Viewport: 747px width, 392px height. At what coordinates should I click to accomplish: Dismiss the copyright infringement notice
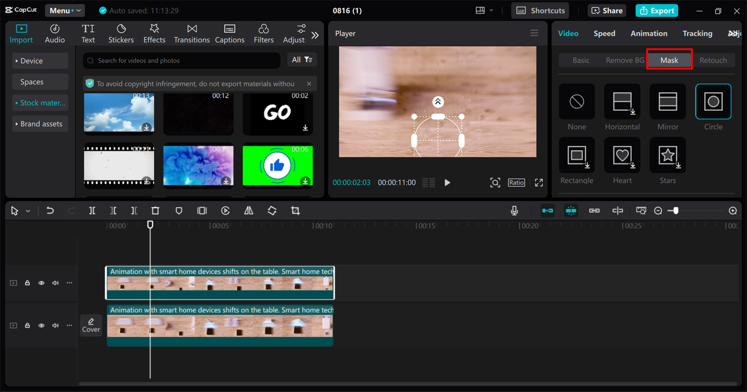click(x=309, y=83)
